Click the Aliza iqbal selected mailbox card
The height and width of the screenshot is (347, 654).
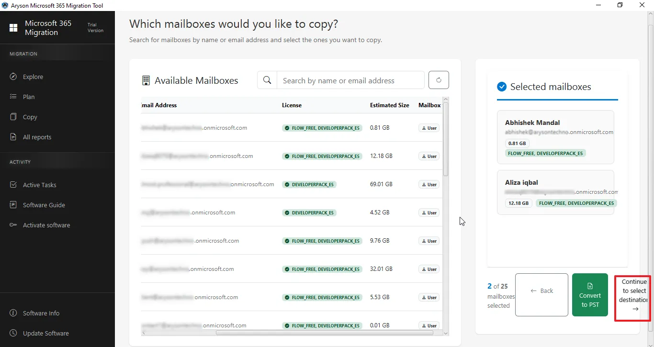tap(555, 192)
